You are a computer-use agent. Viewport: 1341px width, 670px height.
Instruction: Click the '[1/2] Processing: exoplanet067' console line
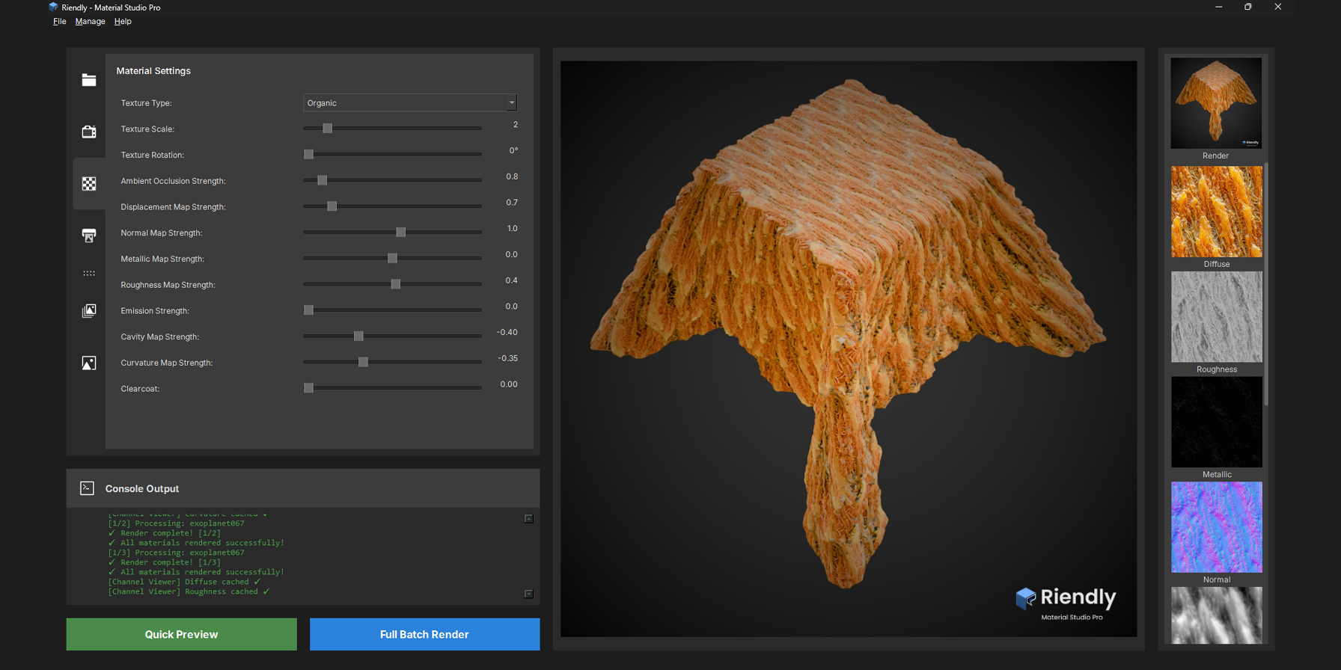[x=177, y=523]
